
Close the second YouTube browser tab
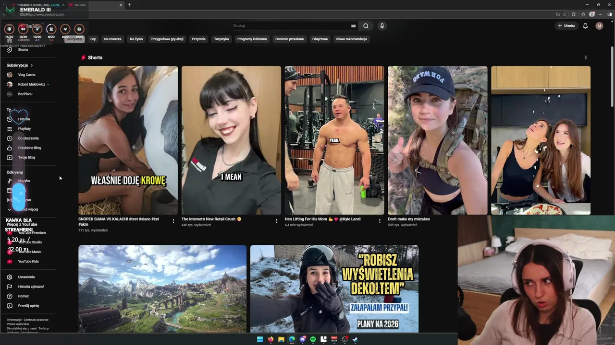(x=121, y=5)
